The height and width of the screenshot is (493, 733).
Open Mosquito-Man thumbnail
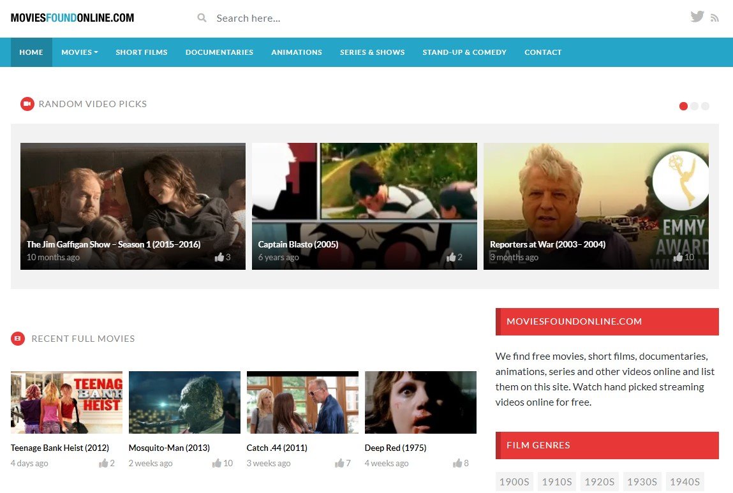184,402
